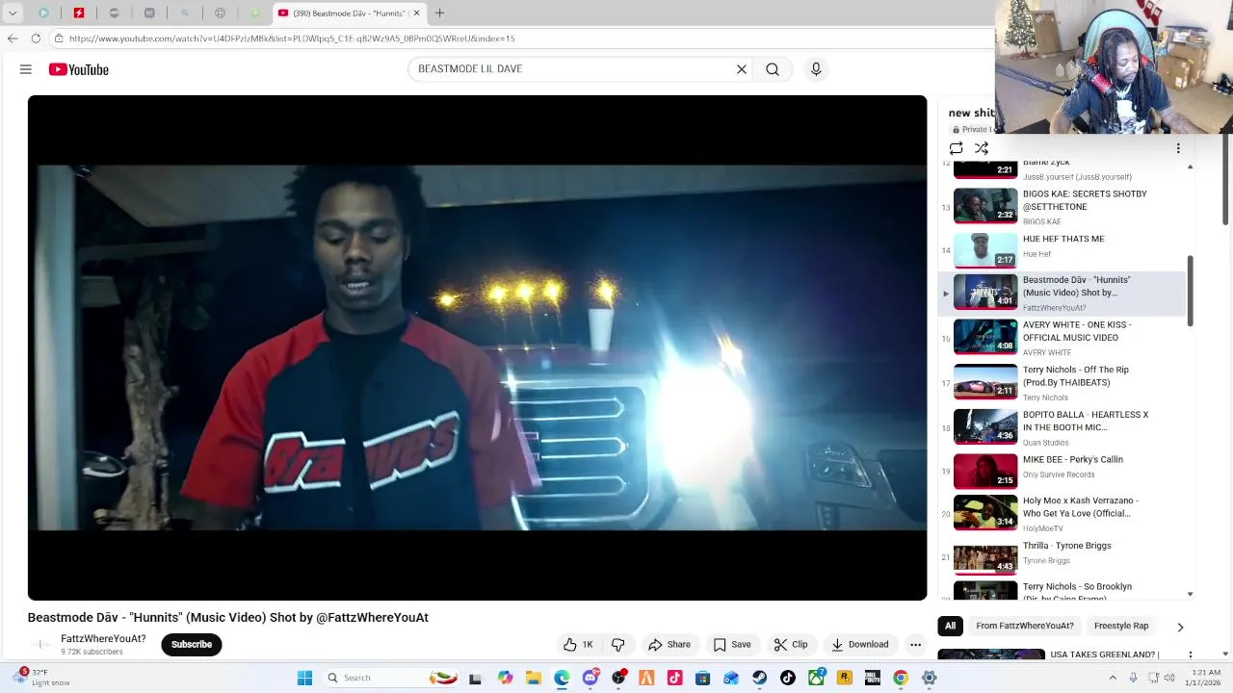Open Google Chrome from taskbar
The height and width of the screenshot is (693, 1233).
(x=901, y=678)
